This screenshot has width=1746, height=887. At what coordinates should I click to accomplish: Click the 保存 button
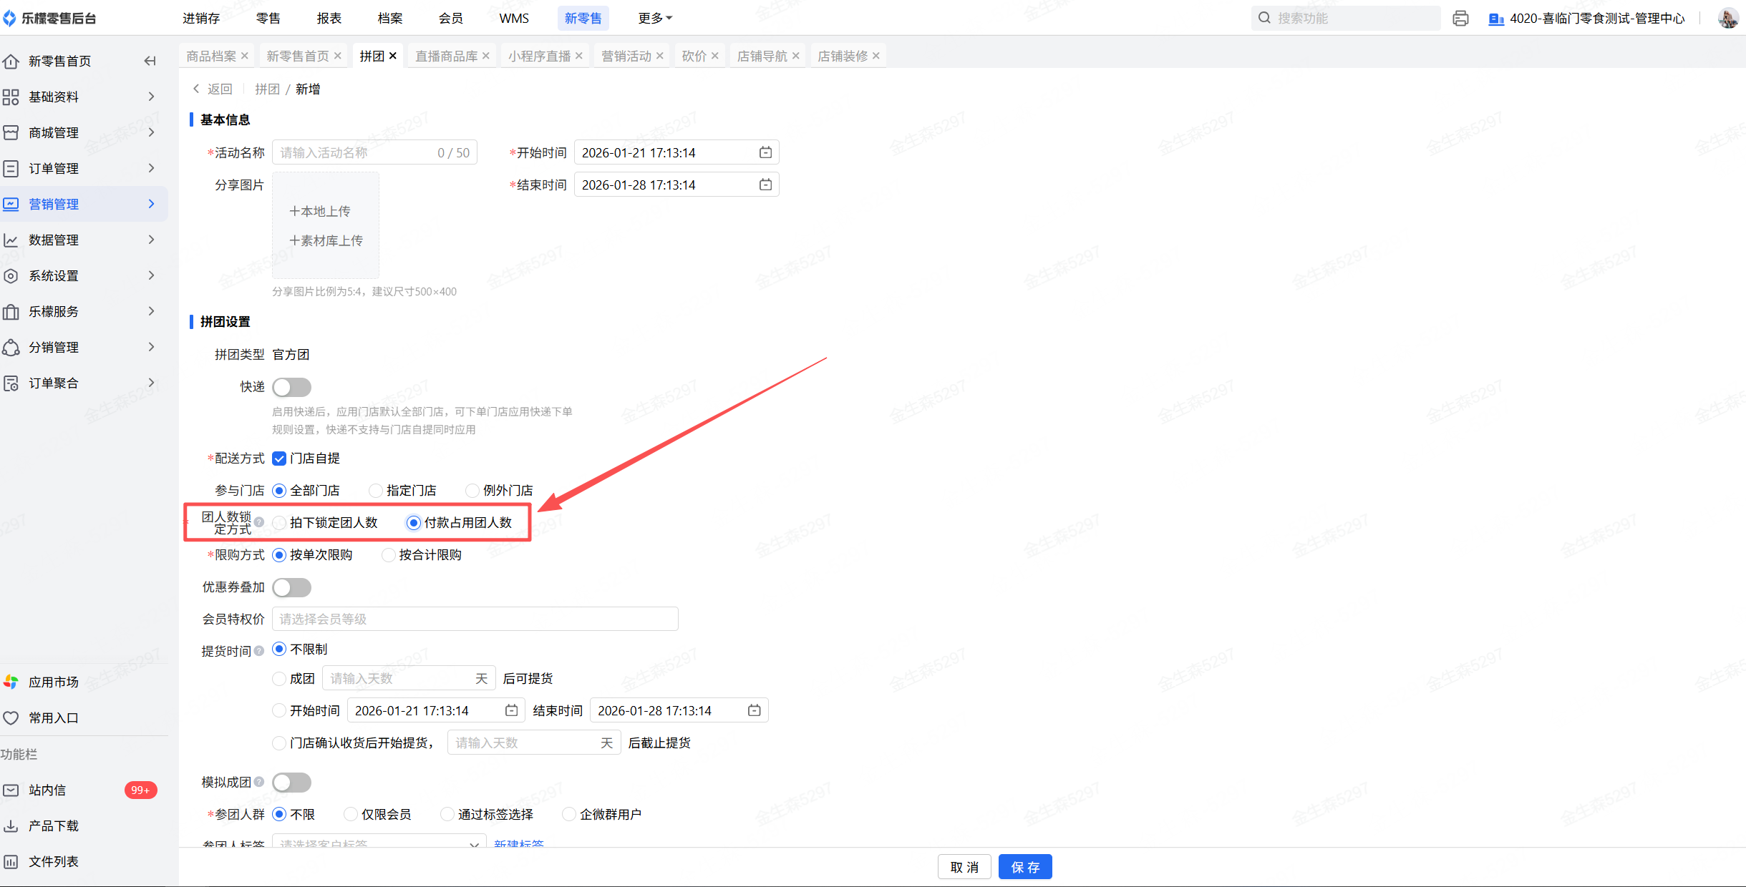1024,867
